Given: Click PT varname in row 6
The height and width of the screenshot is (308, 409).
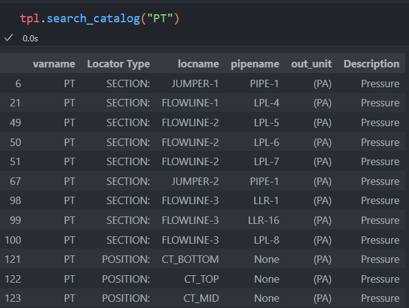Looking at the screenshot, I should 69,83.
